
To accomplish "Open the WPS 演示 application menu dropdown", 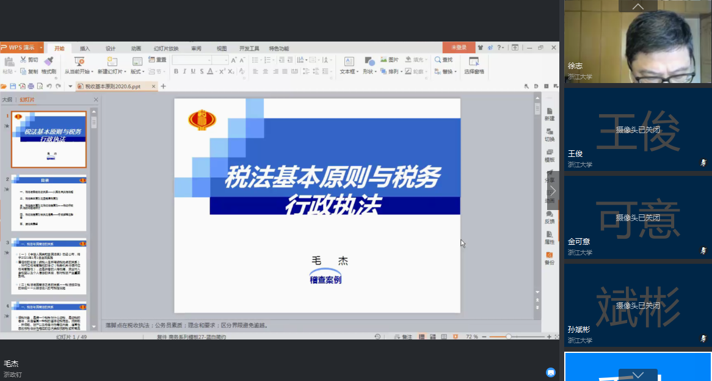I will pos(42,48).
